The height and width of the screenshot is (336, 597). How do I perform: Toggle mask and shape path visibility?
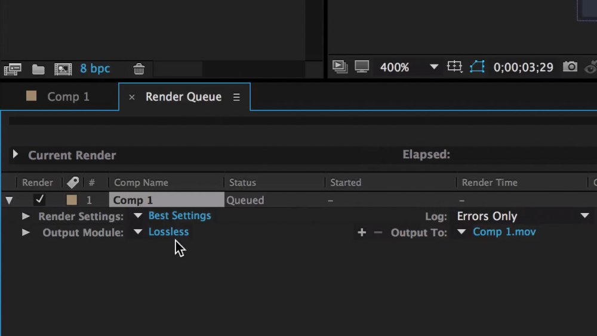pyautogui.click(x=477, y=67)
